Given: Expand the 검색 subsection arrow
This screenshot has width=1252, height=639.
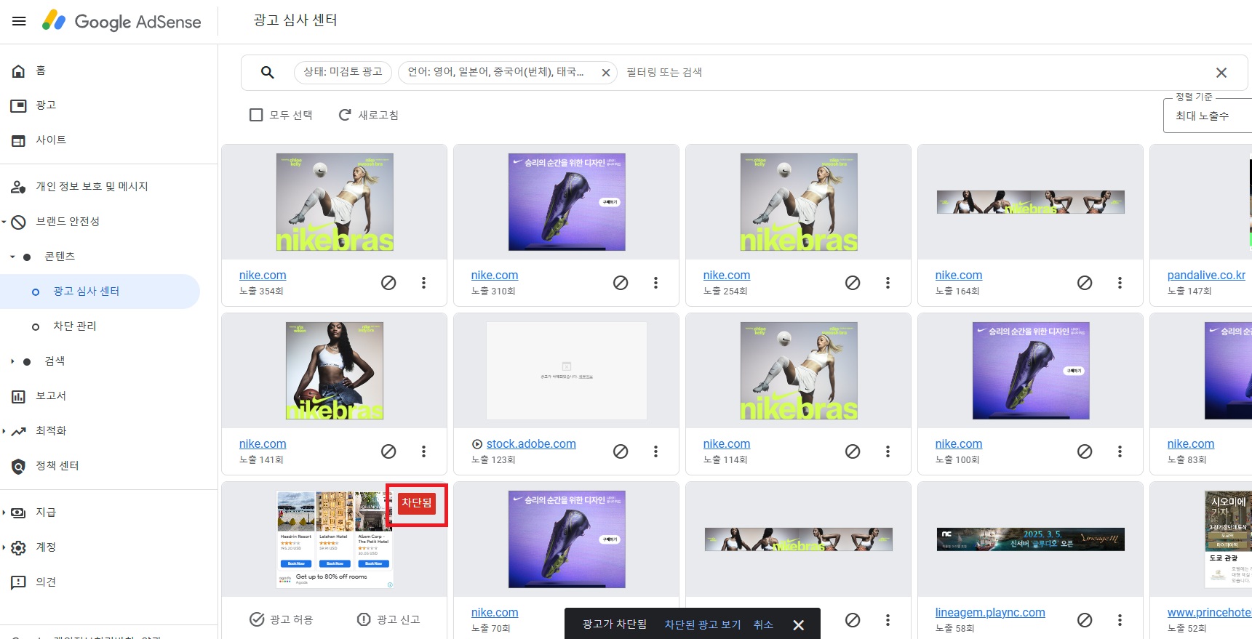Looking at the screenshot, I should [12, 361].
